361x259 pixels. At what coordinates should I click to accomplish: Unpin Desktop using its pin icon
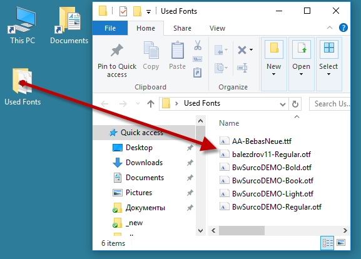190,148
